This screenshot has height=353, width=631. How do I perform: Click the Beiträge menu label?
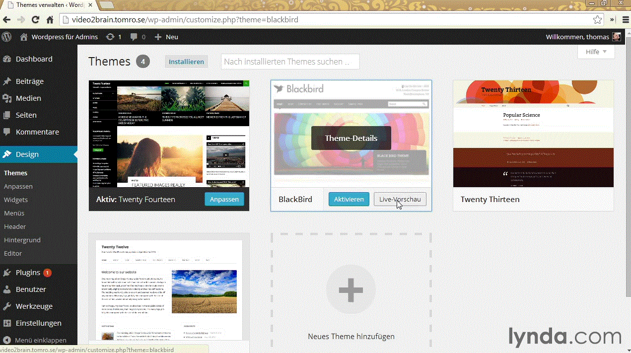[x=30, y=81]
